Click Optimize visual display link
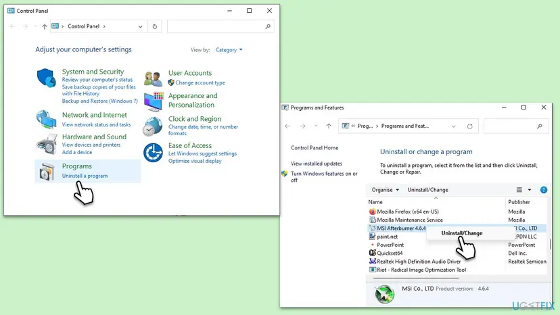This screenshot has width=560, height=315. click(x=195, y=161)
